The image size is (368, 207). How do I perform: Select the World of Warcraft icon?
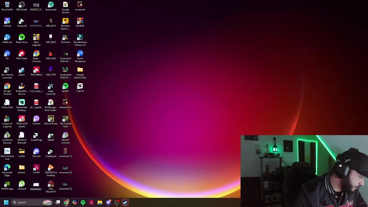click(22, 138)
